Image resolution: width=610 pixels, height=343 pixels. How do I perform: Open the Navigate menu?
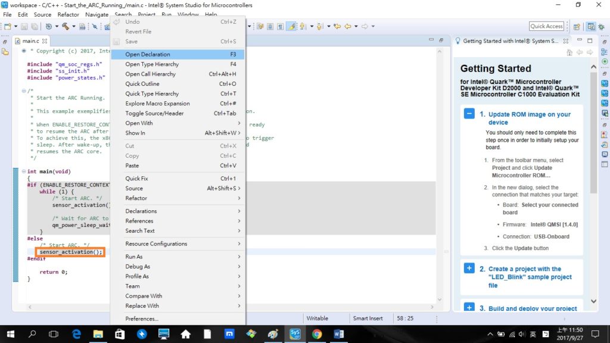(97, 14)
